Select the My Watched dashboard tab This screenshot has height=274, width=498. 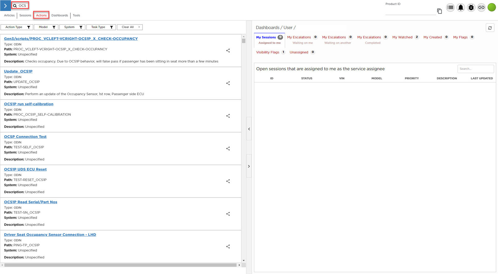click(x=402, y=37)
